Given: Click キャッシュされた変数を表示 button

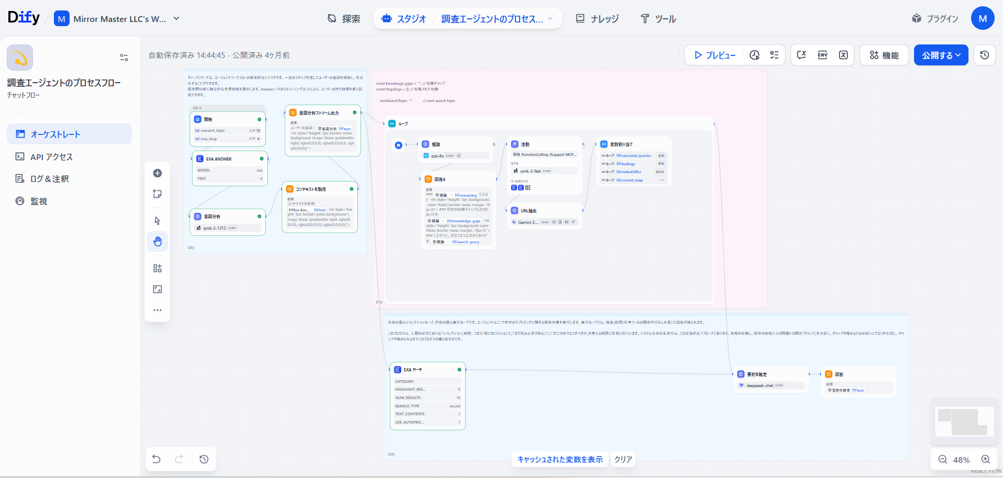Looking at the screenshot, I should coord(560,459).
